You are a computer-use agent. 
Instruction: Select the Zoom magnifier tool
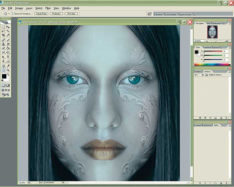8,70
